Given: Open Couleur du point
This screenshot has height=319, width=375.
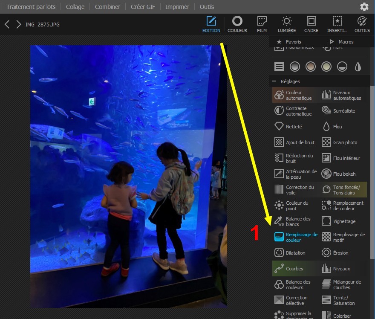Looking at the screenshot, I should [295, 206].
